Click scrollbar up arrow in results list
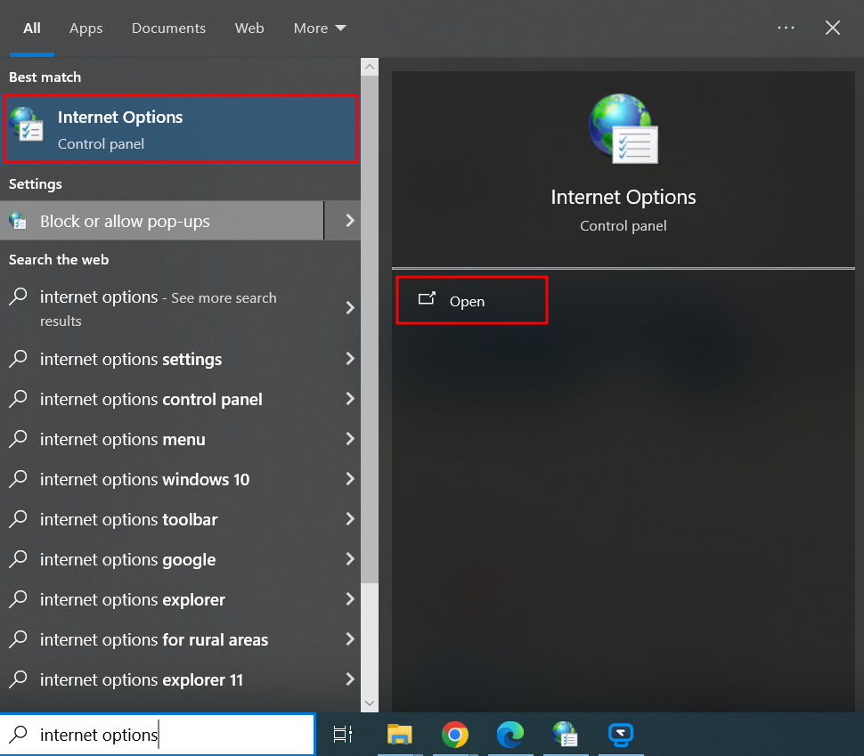 [370, 67]
